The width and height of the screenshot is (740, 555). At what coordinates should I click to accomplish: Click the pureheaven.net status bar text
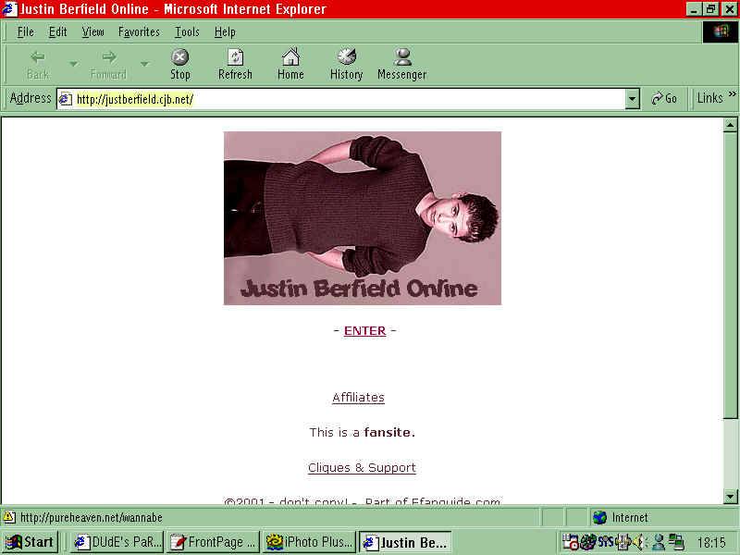coord(92,518)
